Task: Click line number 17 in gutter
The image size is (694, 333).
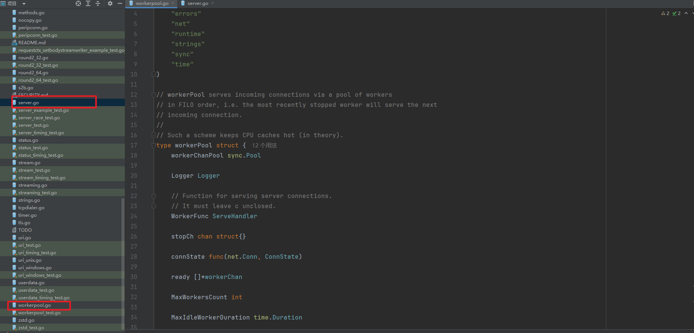Action: pyautogui.click(x=134, y=145)
